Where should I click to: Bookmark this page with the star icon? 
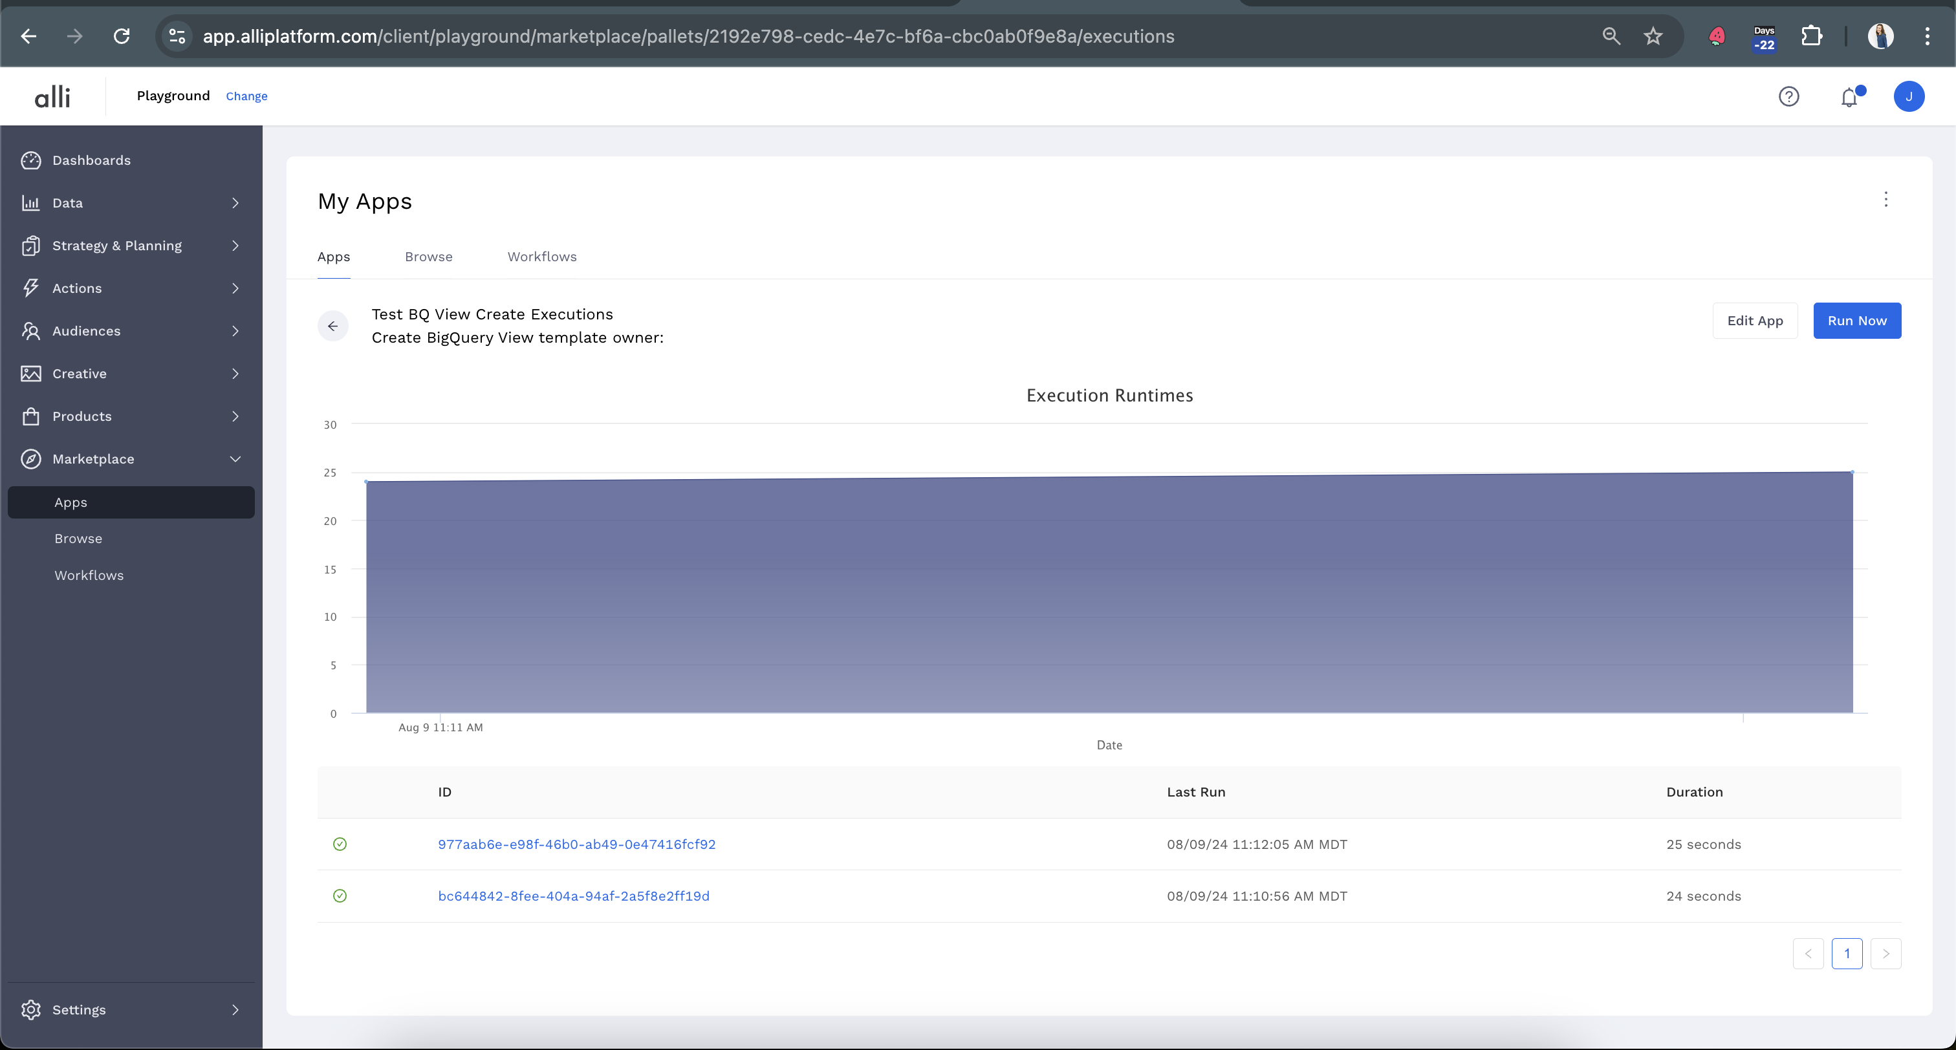1653,36
